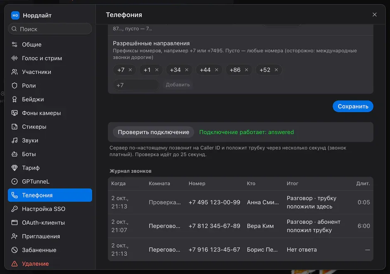Viewport: 390px width, 274px height.
Task: Click the Приглашения add-user icon
Action: [x=15, y=236]
